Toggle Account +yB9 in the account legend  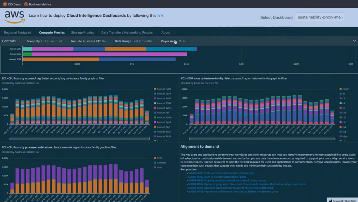164,89
